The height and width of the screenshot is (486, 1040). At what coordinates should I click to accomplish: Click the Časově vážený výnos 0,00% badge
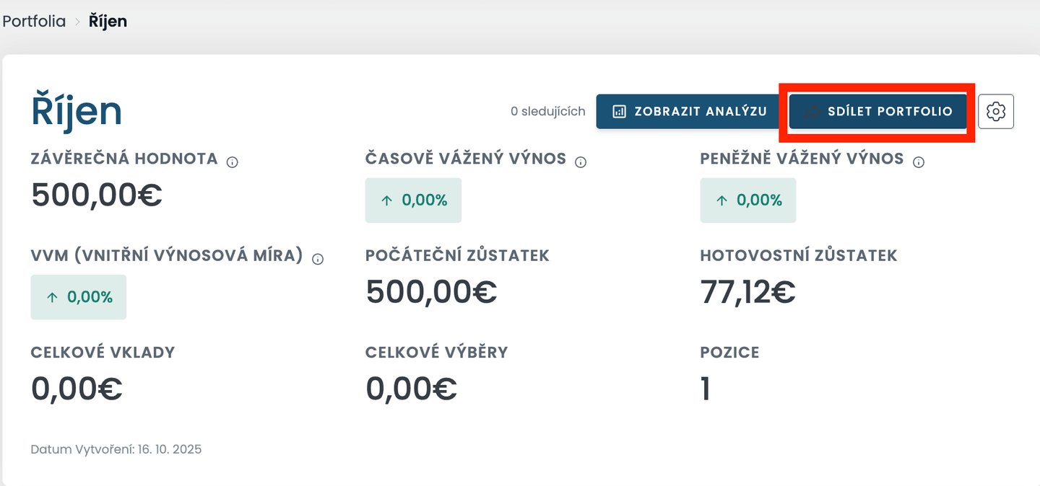[x=413, y=200]
